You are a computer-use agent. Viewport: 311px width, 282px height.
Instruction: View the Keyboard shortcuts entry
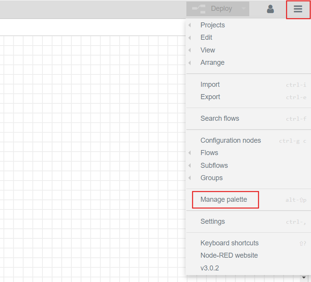coord(230,243)
